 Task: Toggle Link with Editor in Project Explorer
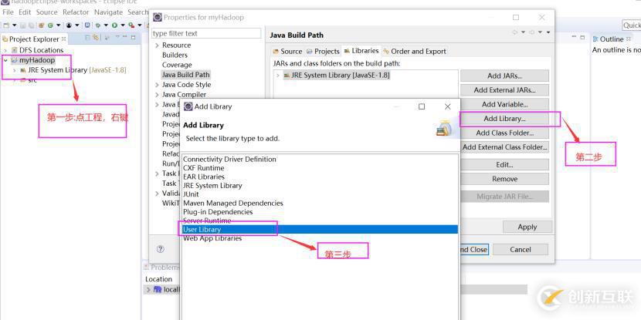(x=96, y=38)
